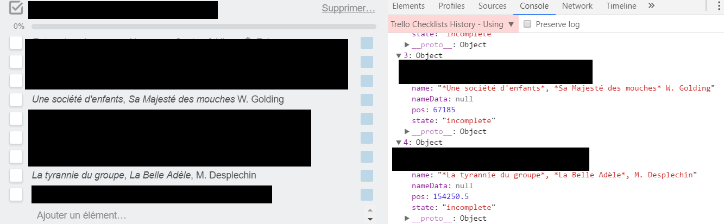Click the checklist icon beside the redacted title
Viewport: 724px width, 224px height.
click(x=16, y=8)
